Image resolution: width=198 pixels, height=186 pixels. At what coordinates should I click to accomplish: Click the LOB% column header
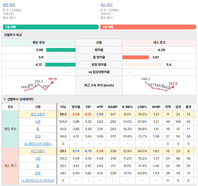tap(142, 107)
